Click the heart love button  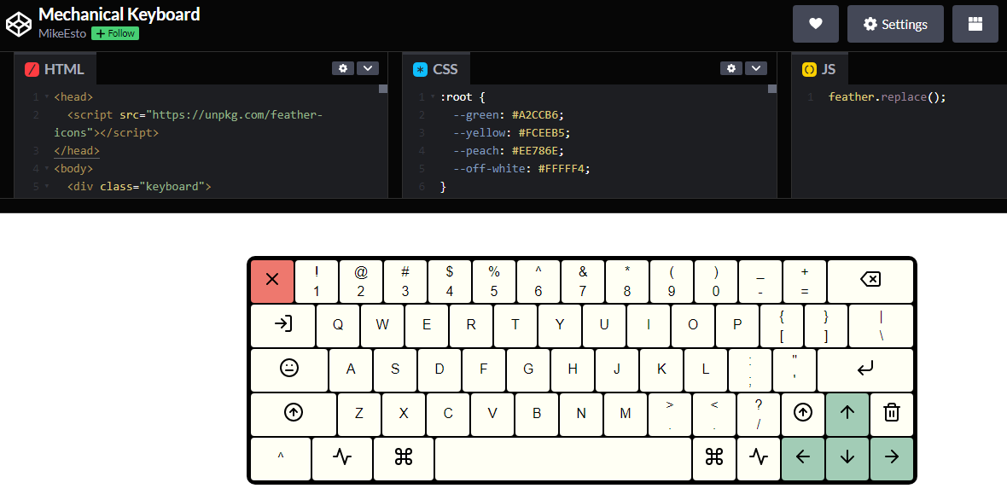point(816,25)
